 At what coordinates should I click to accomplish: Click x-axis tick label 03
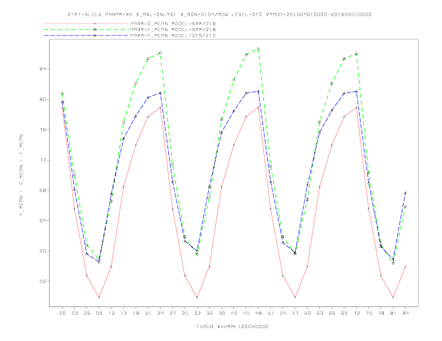point(74,313)
